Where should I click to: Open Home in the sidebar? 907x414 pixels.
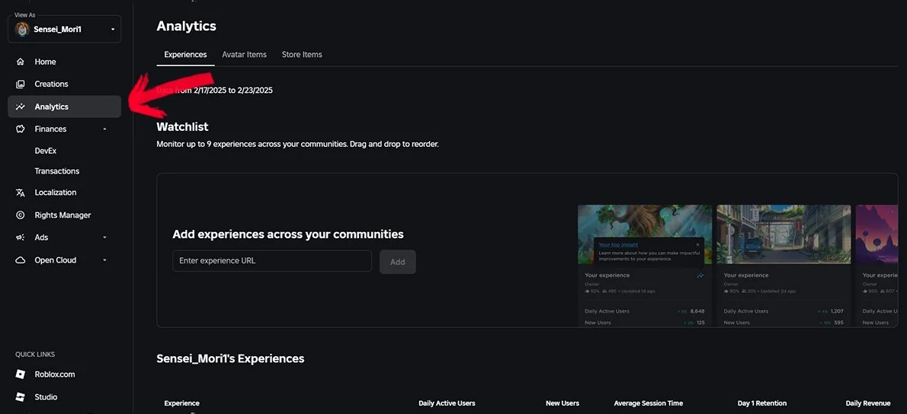coord(64,62)
